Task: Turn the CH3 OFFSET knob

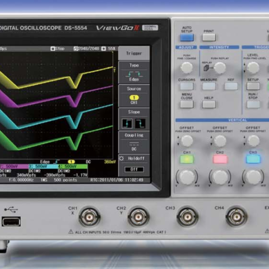Action: [x=253, y=141]
